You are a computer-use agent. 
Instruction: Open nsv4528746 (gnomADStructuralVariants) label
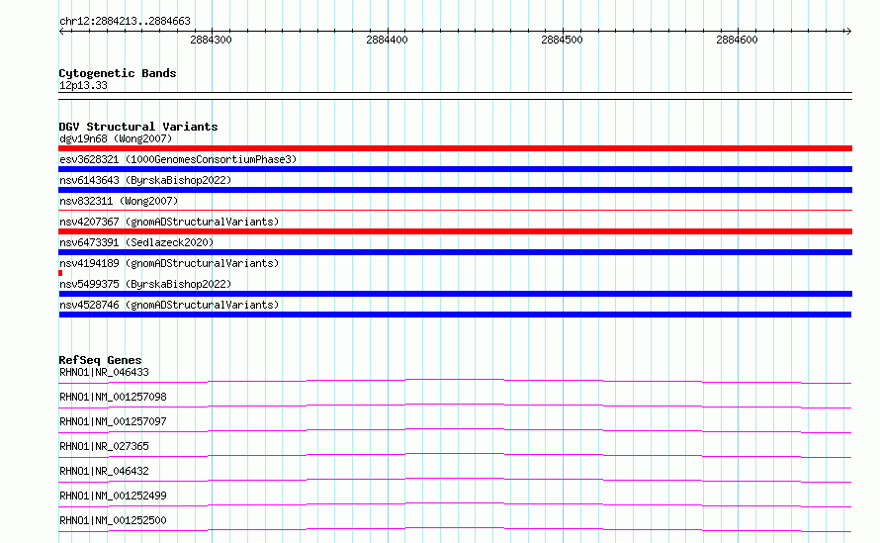(x=169, y=305)
